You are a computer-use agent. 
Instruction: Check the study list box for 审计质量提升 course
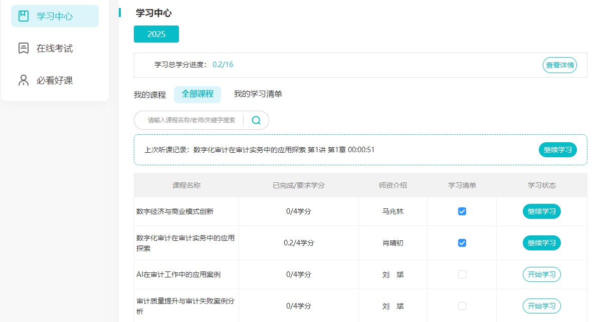tap(461, 306)
